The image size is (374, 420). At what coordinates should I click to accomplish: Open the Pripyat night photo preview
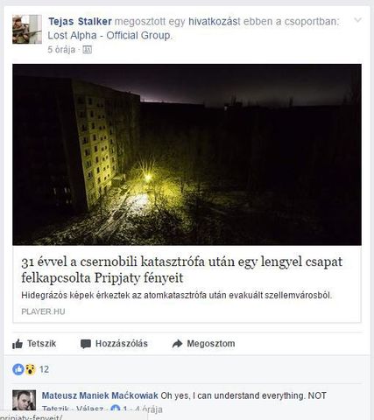[187, 155]
